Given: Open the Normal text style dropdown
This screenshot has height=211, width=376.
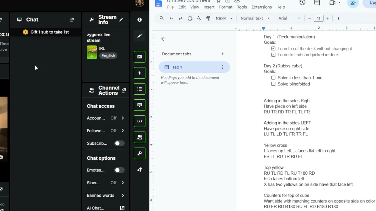Looking at the screenshot, I should click(x=255, y=18).
